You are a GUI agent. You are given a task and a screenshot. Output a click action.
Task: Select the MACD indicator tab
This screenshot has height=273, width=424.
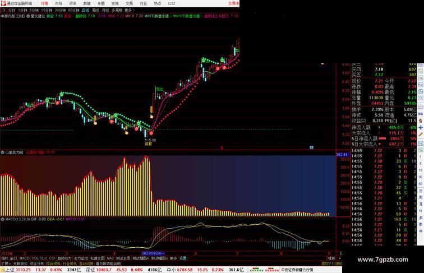[24, 258]
